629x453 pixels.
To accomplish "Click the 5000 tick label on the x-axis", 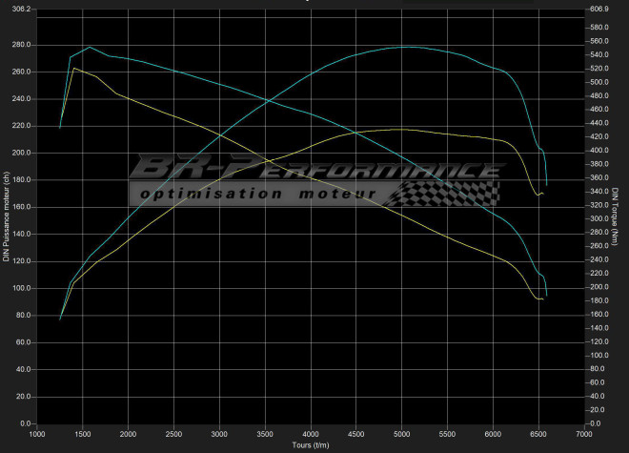I will pyautogui.click(x=402, y=434).
